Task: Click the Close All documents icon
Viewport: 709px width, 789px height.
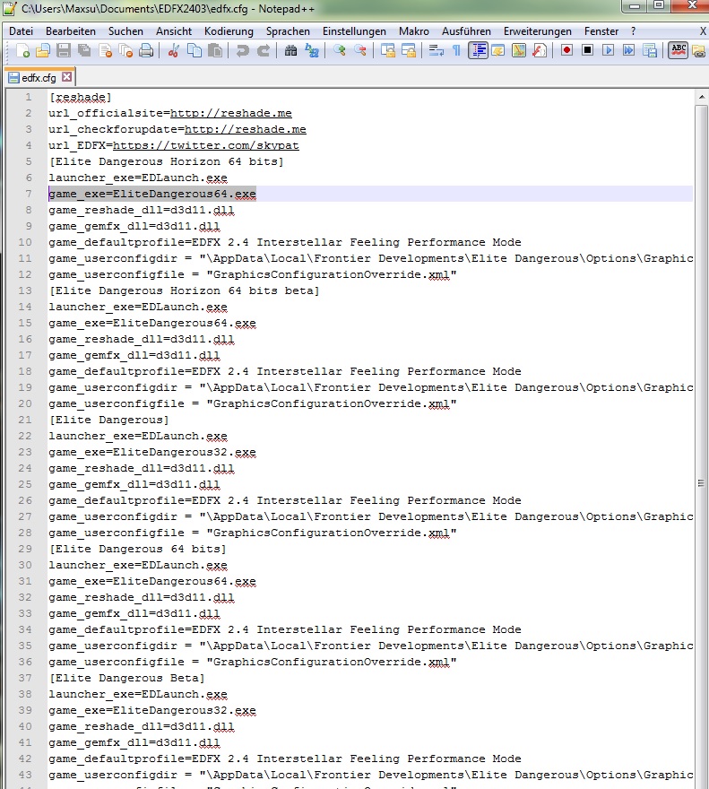Action: [x=125, y=50]
